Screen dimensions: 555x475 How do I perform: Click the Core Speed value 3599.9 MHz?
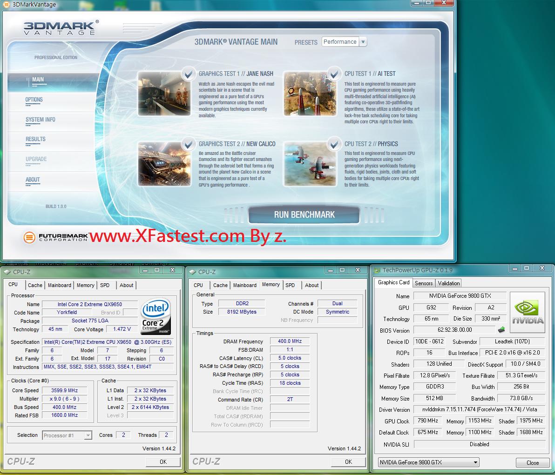tap(64, 390)
